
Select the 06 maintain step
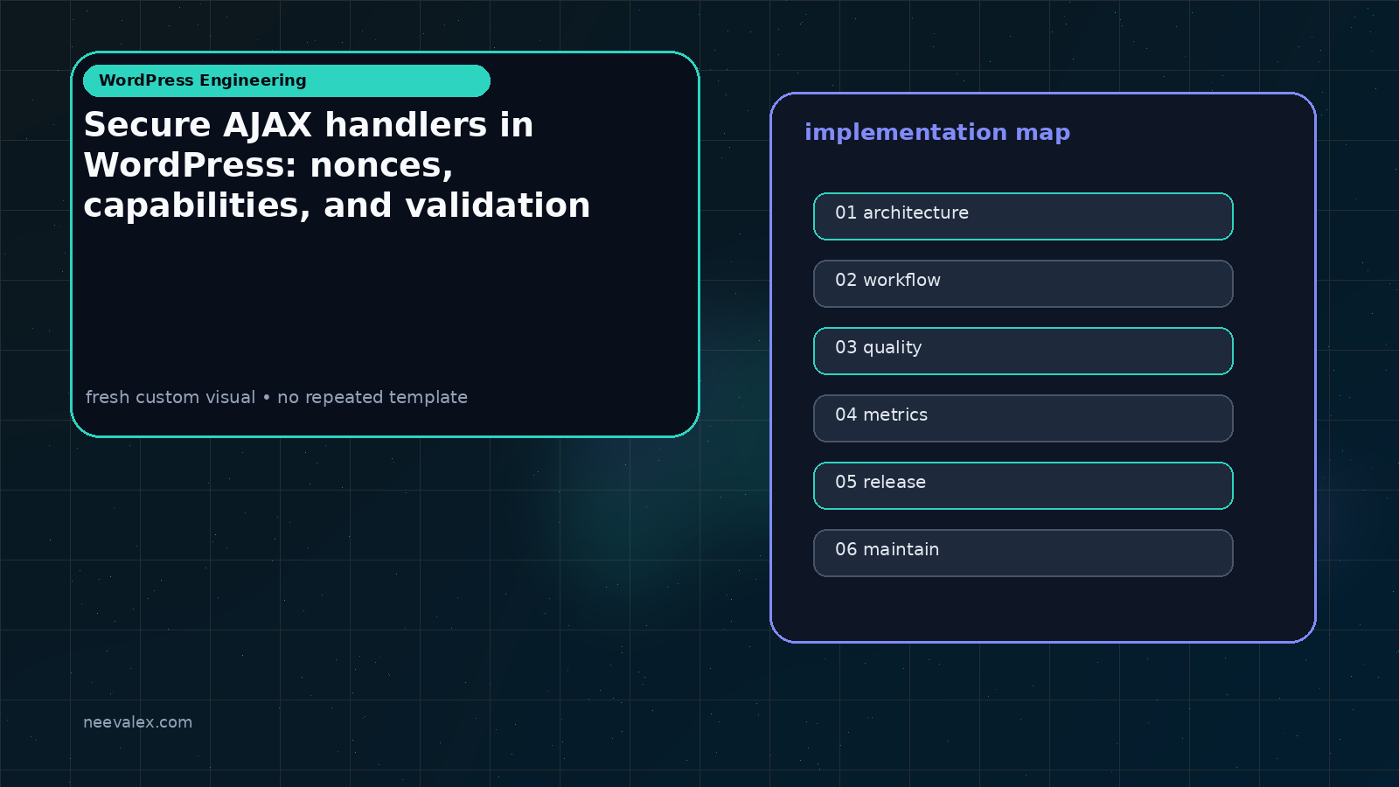point(1023,553)
